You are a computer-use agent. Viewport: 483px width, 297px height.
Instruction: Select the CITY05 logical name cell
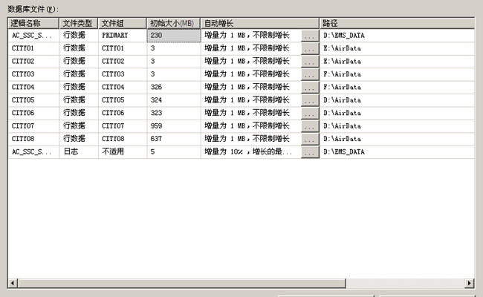pyautogui.click(x=33, y=100)
